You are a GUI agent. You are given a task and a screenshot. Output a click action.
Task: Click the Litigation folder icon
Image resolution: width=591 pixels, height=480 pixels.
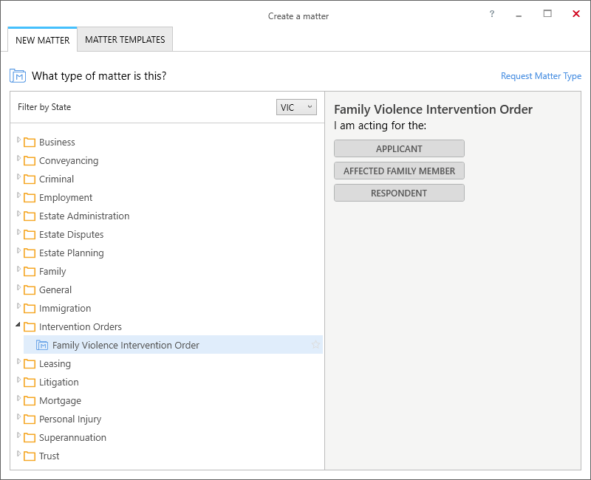coord(30,383)
